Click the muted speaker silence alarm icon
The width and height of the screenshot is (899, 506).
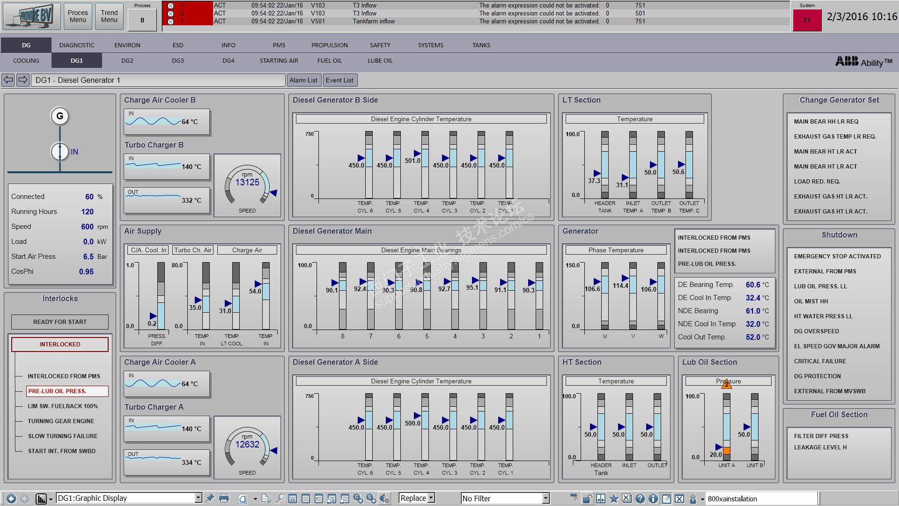384,499
